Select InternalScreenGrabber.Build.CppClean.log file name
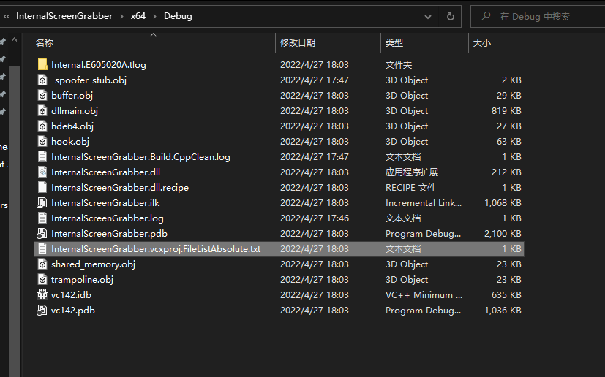The image size is (605, 377). click(x=141, y=157)
